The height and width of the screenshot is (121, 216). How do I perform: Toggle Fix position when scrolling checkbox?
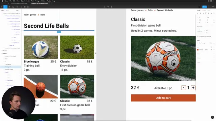click(x=198, y=36)
